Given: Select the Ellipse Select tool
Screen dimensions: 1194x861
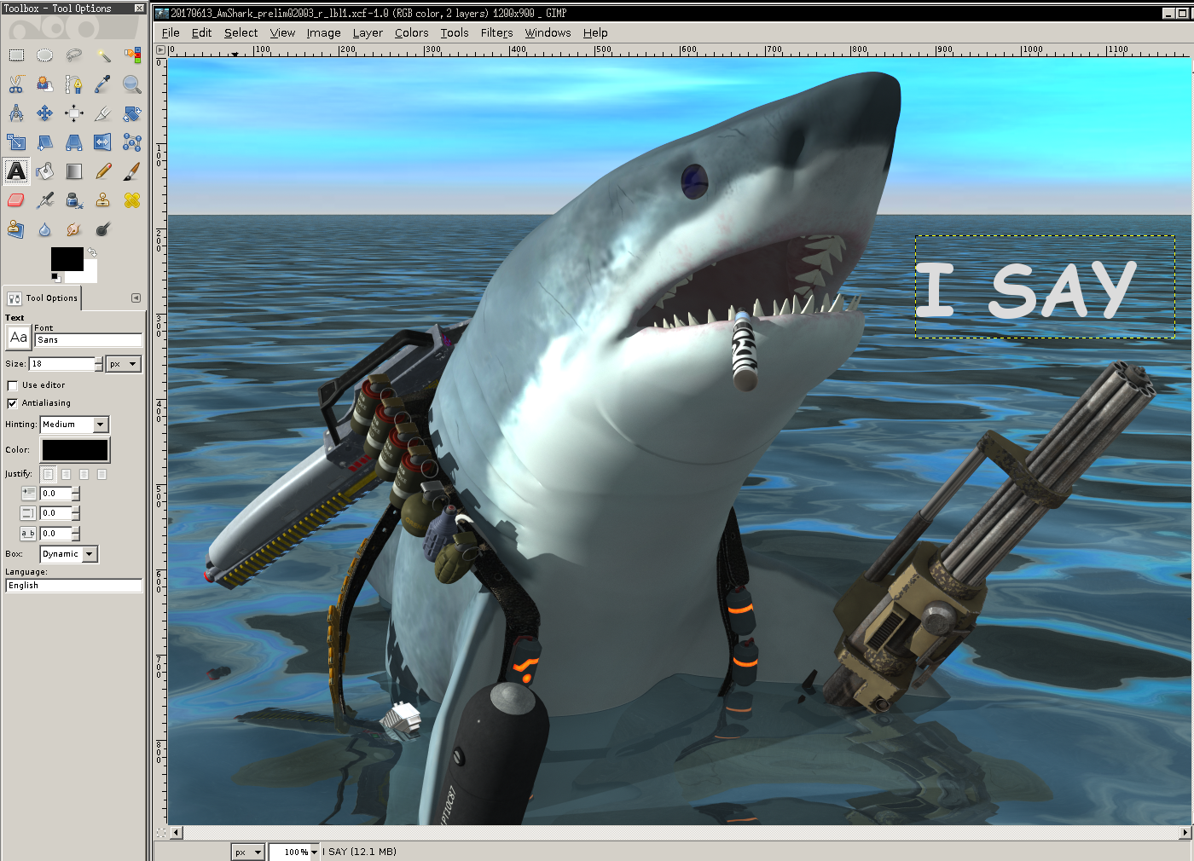Looking at the screenshot, I should 45,55.
